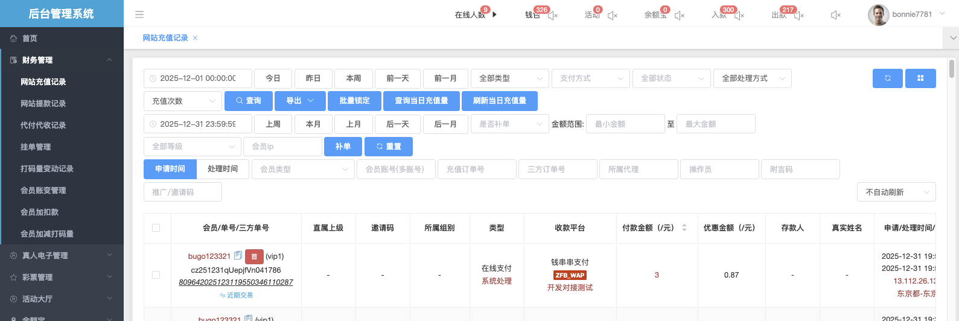Open 网站提款记录 in the sidebar
The width and height of the screenshot is (959, 321).
click(43, 104)
